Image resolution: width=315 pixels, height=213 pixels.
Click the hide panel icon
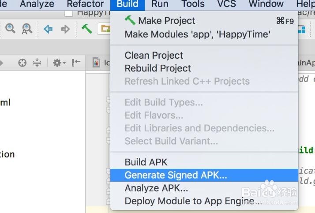click(x=76, y=63)
